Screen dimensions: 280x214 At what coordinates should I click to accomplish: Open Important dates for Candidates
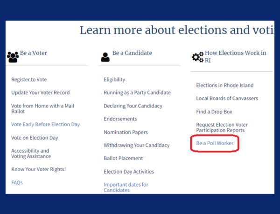[x=126, y=187]
